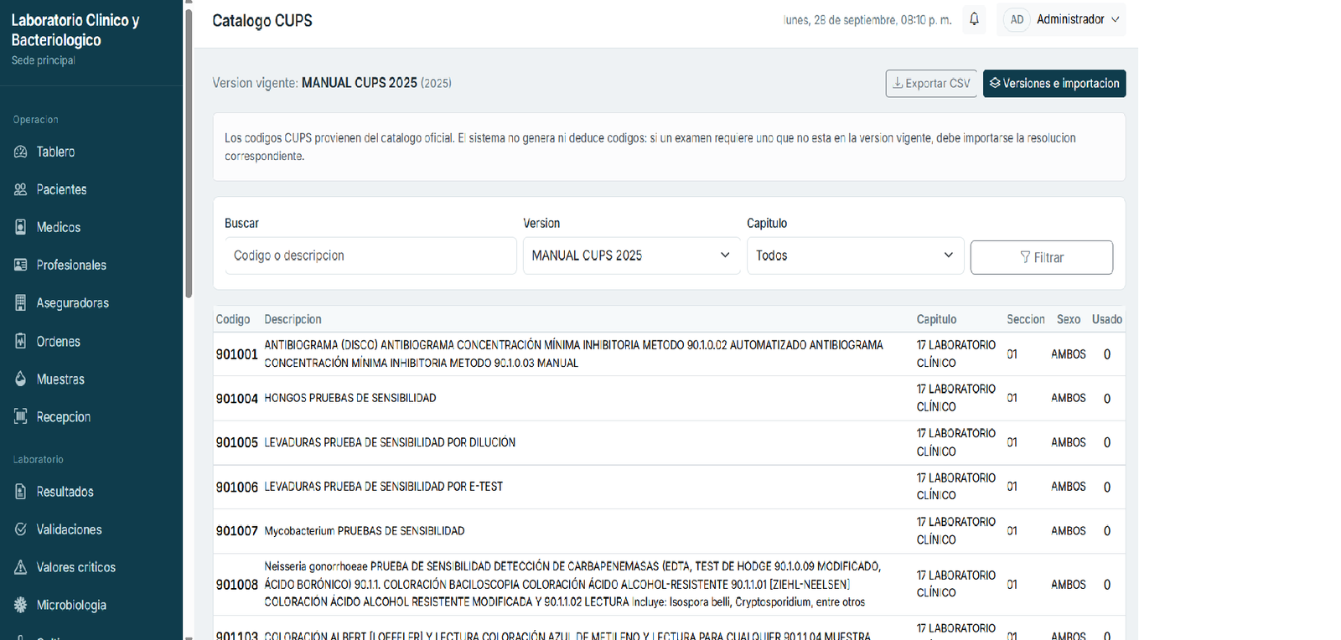Click the Aseguradoras building icon
1341x640 pixels.
tap(21, 302)
